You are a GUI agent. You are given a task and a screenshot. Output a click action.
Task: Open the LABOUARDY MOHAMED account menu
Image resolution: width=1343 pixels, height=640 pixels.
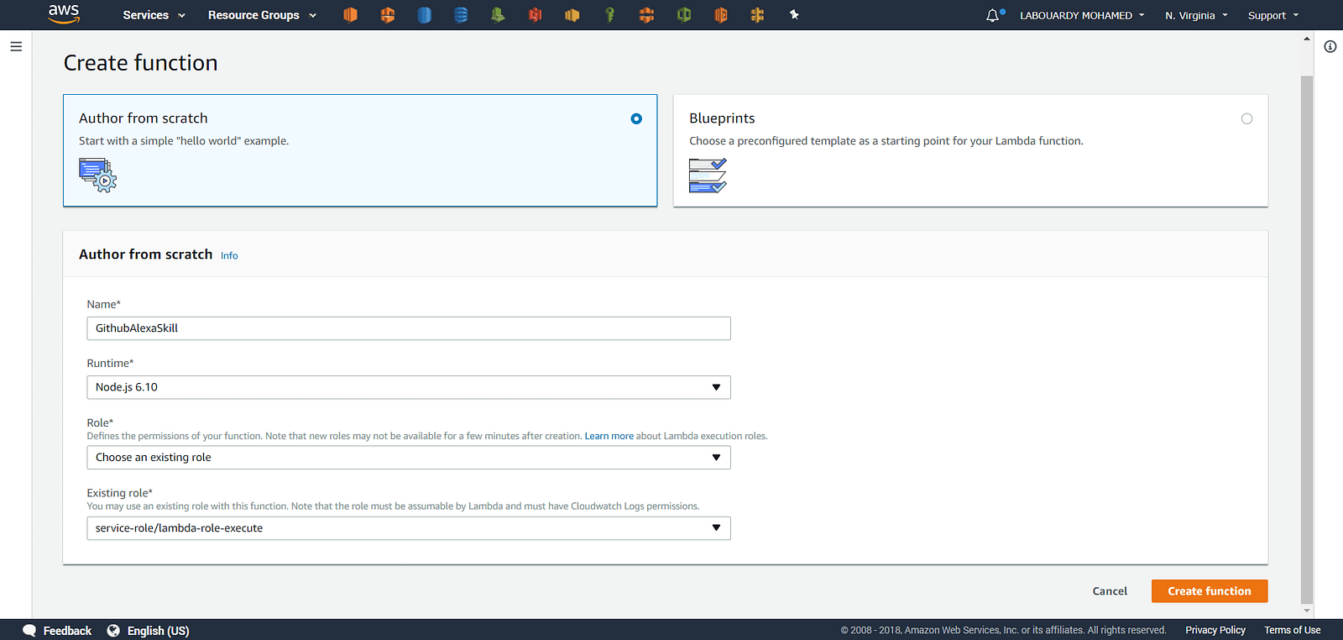pos(1082,15)
